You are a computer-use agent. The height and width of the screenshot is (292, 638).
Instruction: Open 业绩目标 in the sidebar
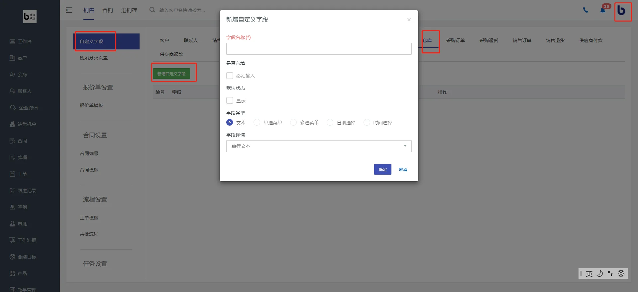click(x=23, y=257)
